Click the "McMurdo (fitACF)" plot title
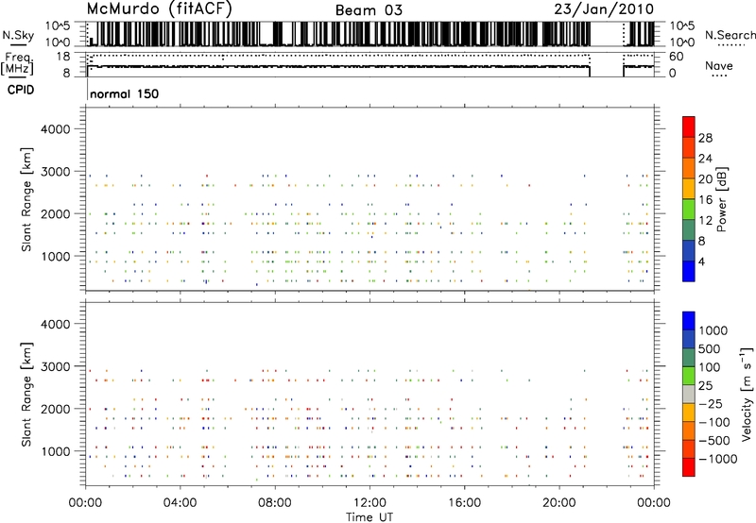This screenshot has height=523, width=756. pos(159,9)
